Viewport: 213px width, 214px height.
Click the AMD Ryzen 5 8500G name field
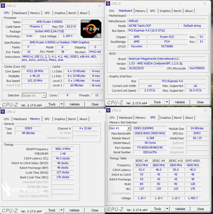(x=49, y=22)
